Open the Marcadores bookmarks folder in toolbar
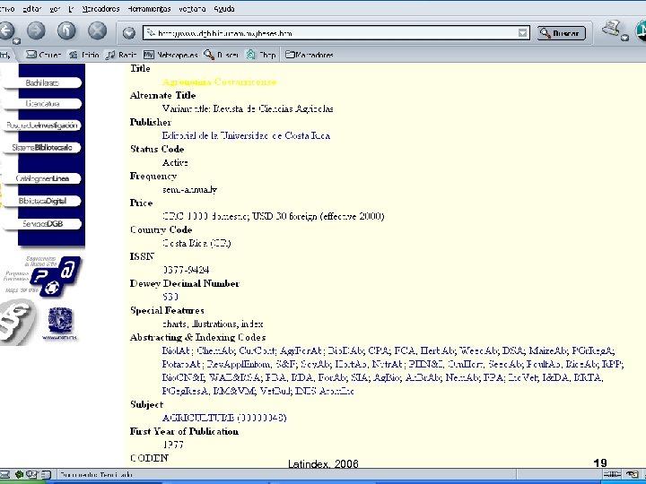This screenshot has width=646, height=484. (309, 55)
